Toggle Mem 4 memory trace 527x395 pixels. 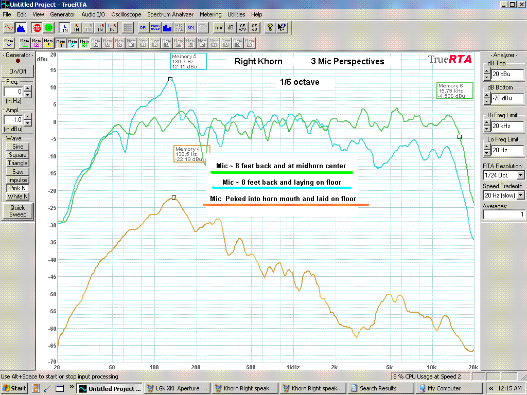(x=61, y=43)
